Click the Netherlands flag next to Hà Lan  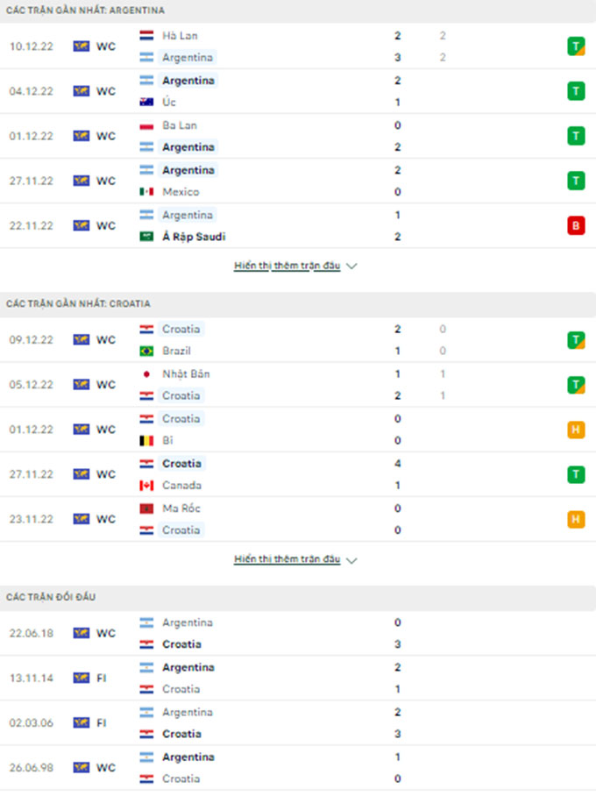(147, 36)
